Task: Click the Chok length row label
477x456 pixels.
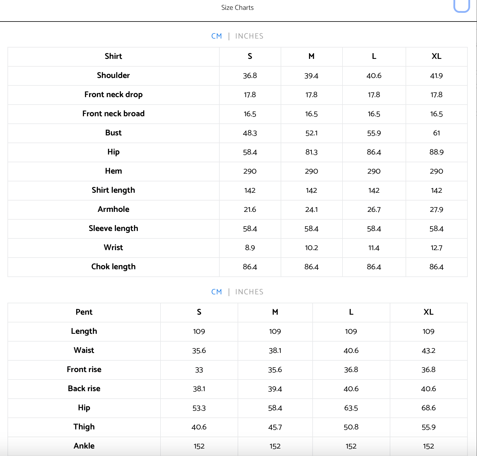Action: click(113, 267)
